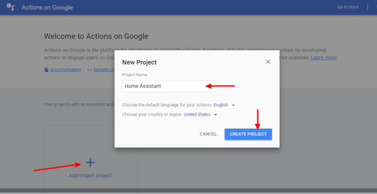Click 'Choose your country or region' text
Image resolution: width=377 pixels, height=194 pixels.
pos(152,115)
